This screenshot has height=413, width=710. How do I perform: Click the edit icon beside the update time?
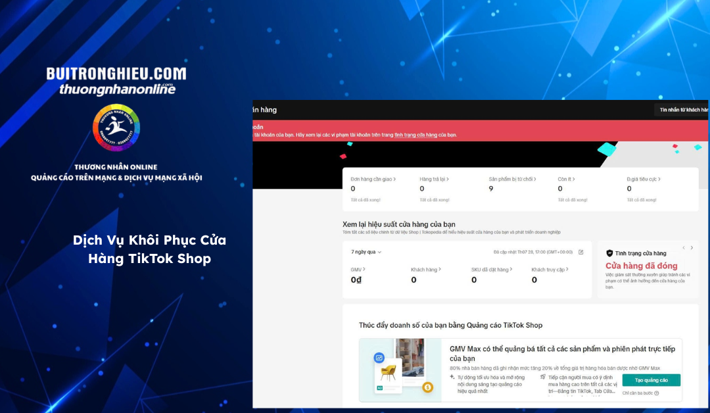point(581,253)
